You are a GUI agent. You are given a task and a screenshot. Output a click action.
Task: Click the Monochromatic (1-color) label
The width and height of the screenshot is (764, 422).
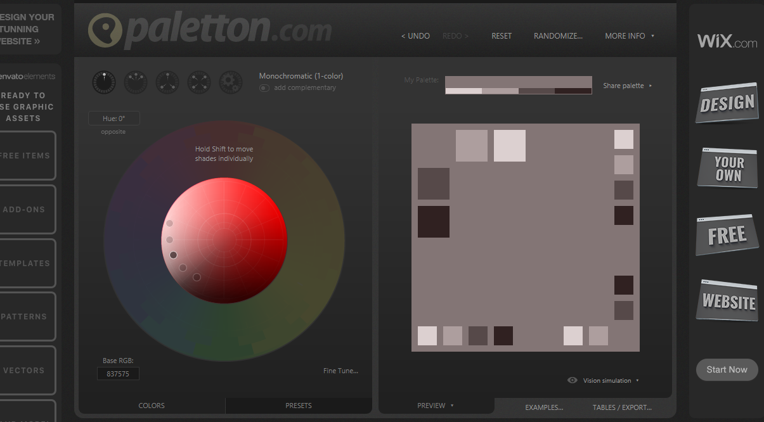pyautogui.click(x=301, y=76)
